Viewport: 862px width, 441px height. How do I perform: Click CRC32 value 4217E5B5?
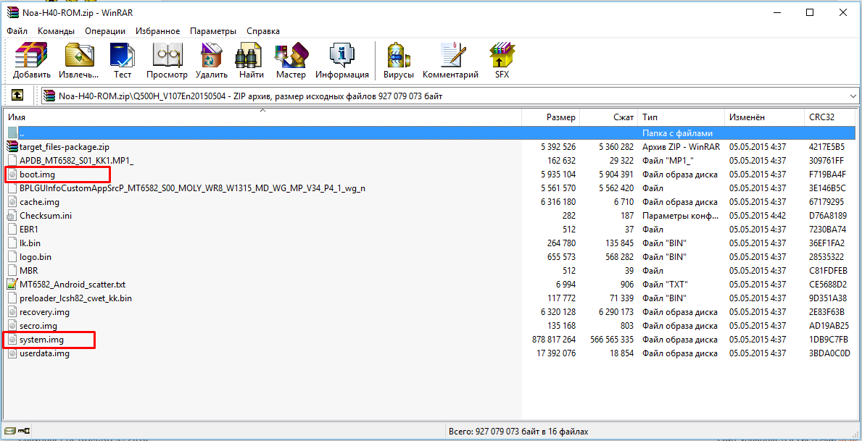point(827,147)
